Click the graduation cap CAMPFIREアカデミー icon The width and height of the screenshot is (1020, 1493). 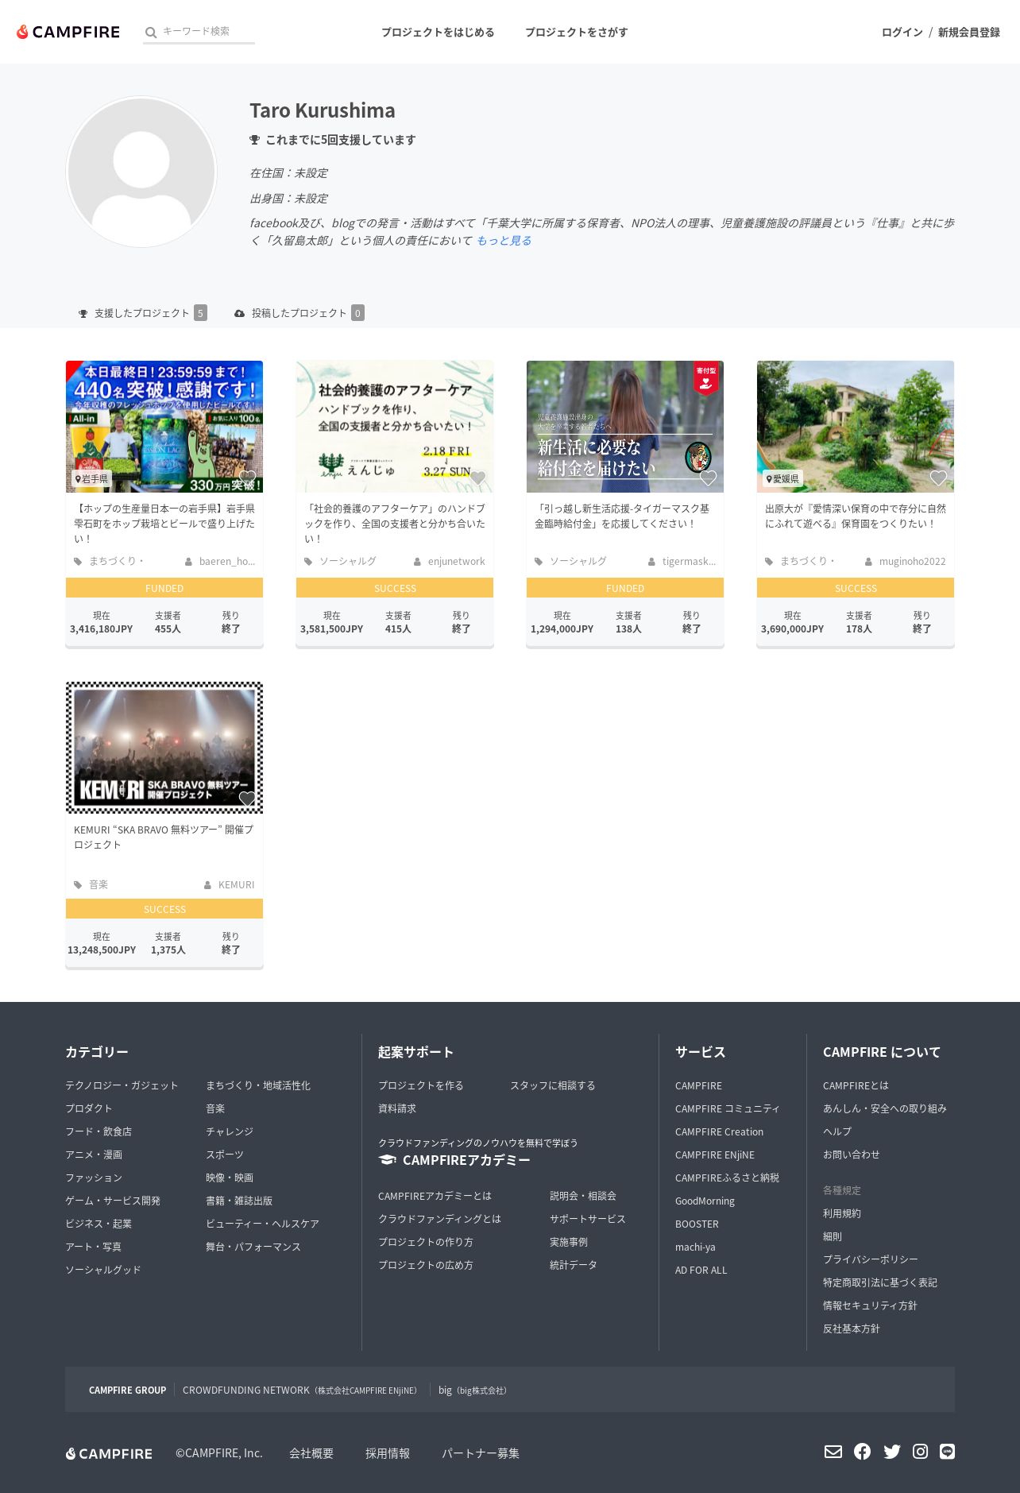(388, 1160)
